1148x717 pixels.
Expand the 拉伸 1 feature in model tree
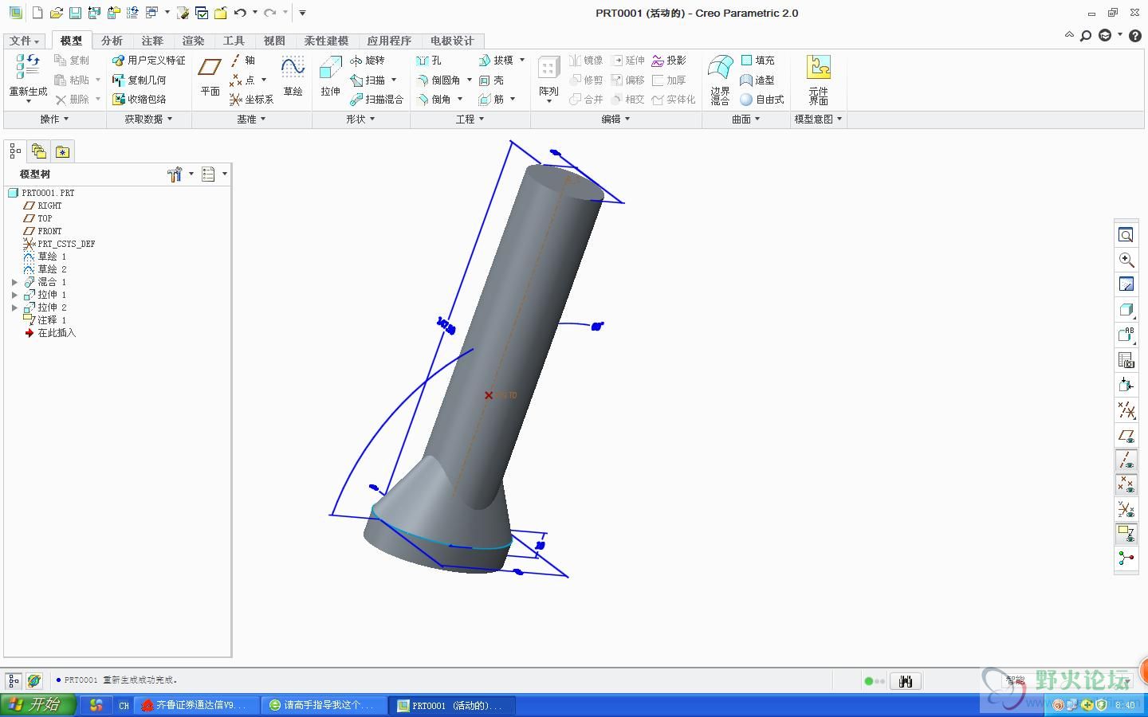pos(14,295)
